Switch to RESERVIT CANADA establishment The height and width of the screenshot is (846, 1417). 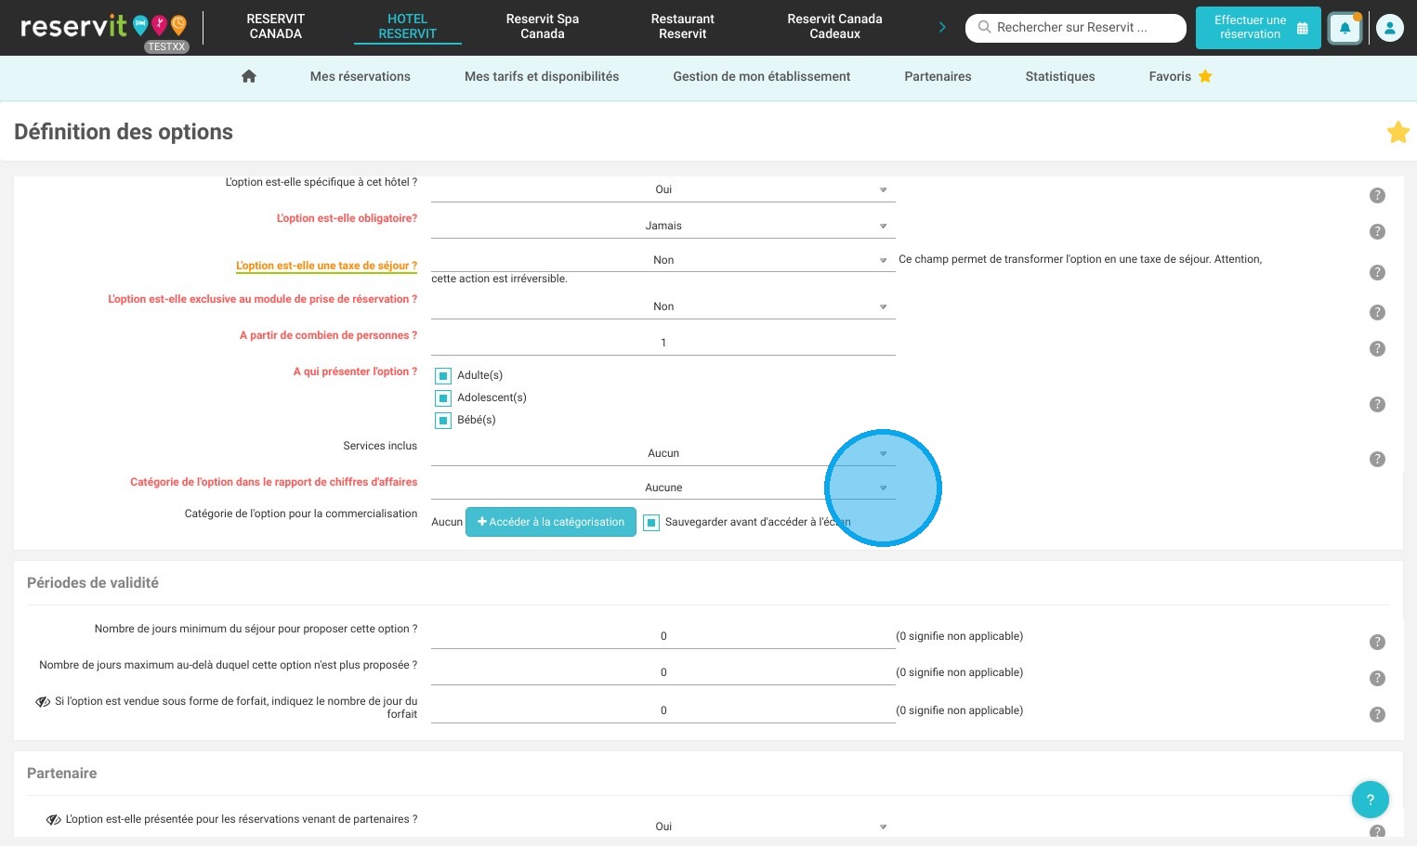[x=276, y=26]
